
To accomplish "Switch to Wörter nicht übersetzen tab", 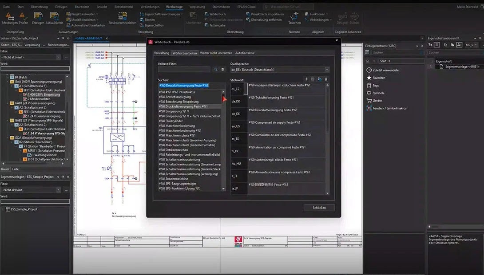I will pyautogui.click(x=216, y=53).
